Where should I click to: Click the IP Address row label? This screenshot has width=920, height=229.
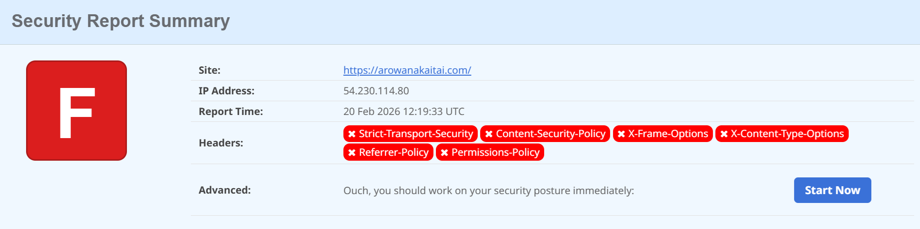click(226, 91)
